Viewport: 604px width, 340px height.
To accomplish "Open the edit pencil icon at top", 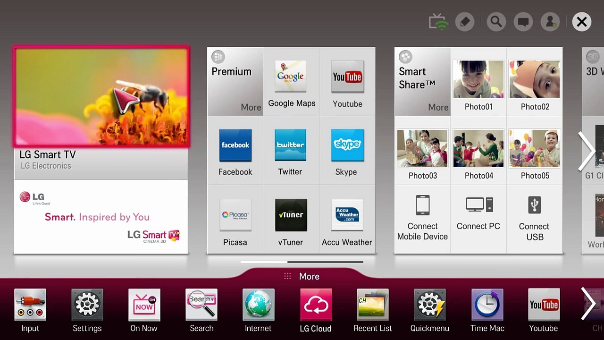I will [x=465, y=22].
